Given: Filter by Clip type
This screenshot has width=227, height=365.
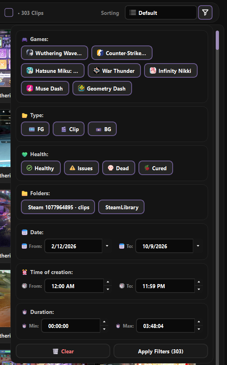Looking at the screenshot, I should (68, 129).
